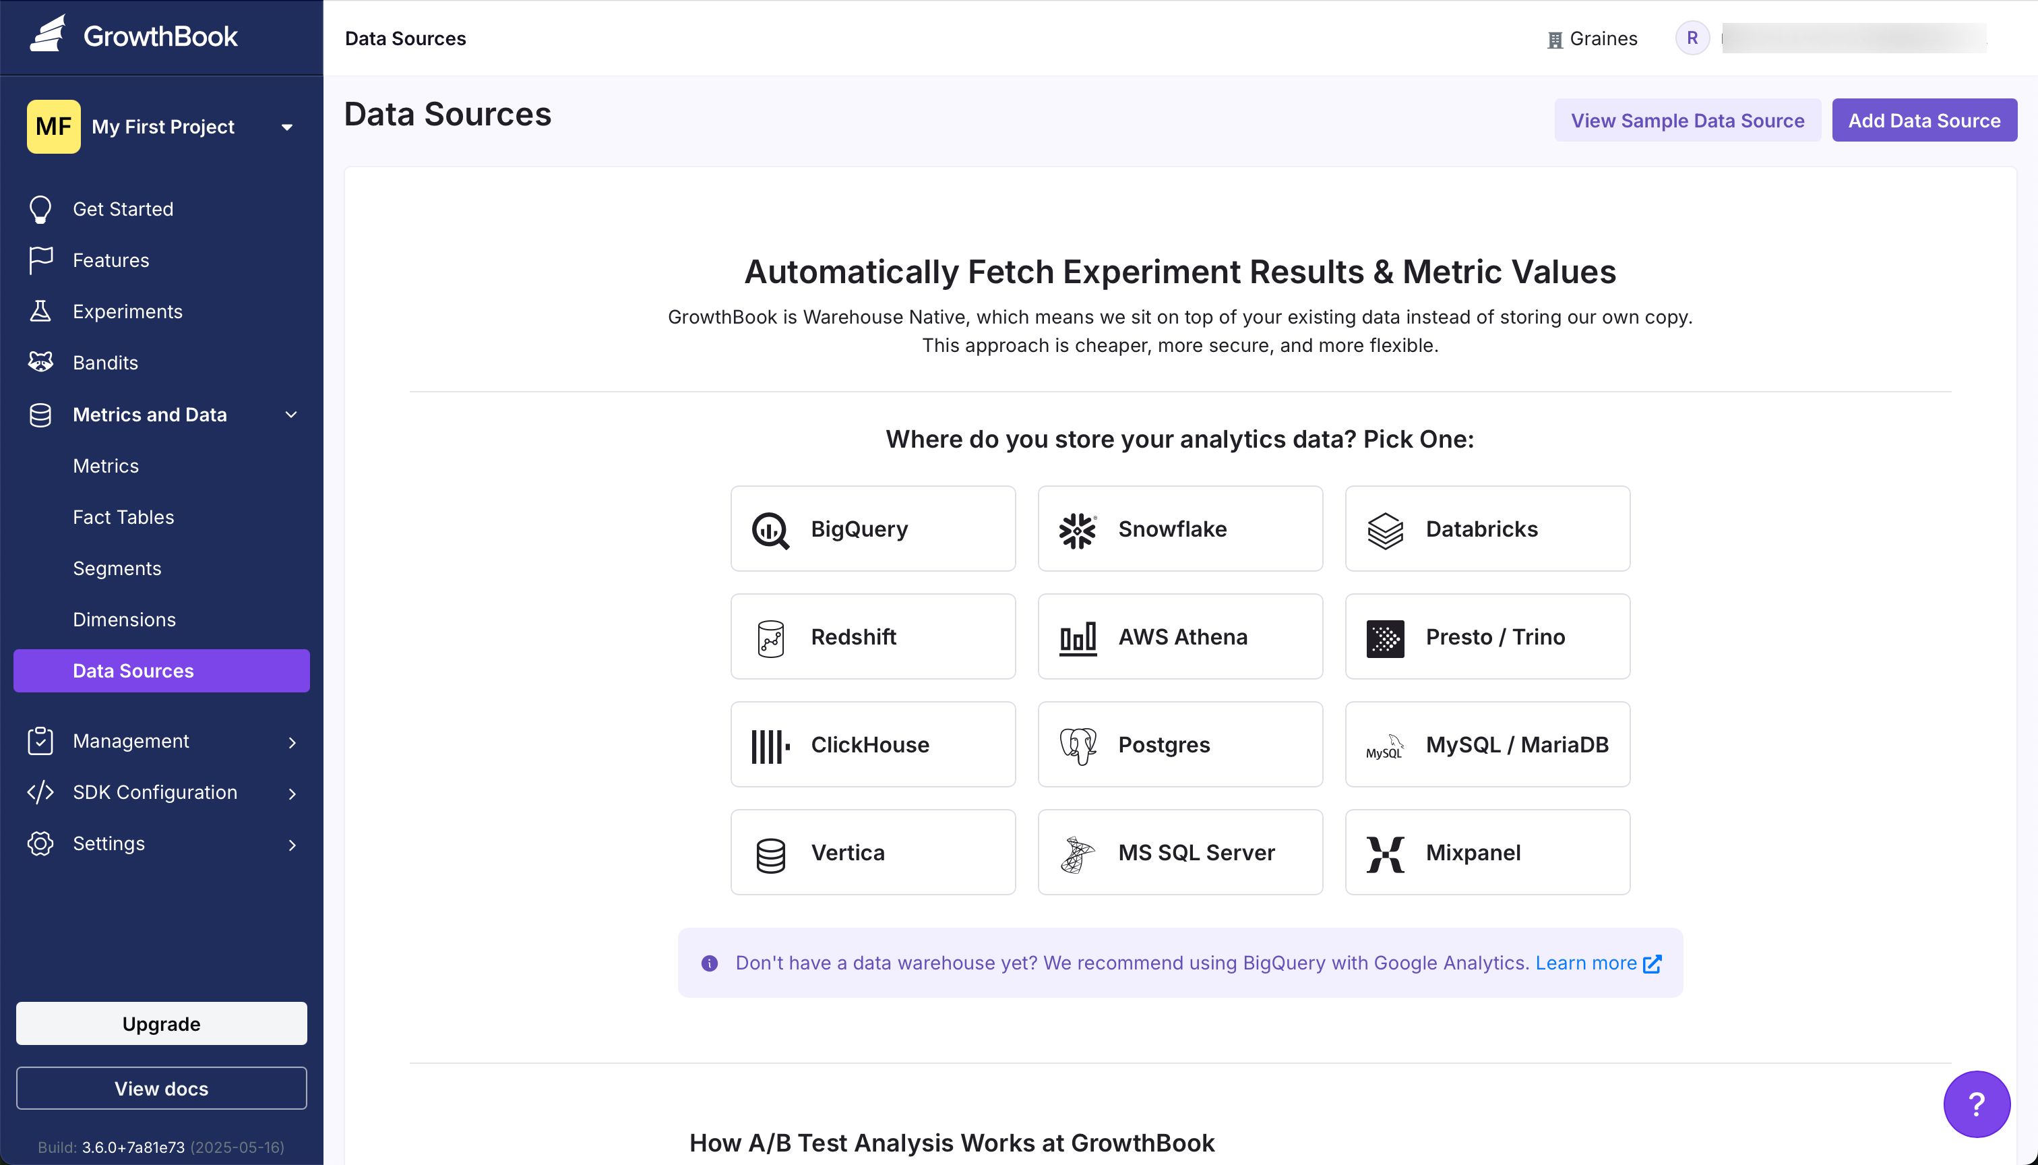
Task: Click 'Automatically Fetch Experiment Results' heading
Action: [x=1180, y=272]
